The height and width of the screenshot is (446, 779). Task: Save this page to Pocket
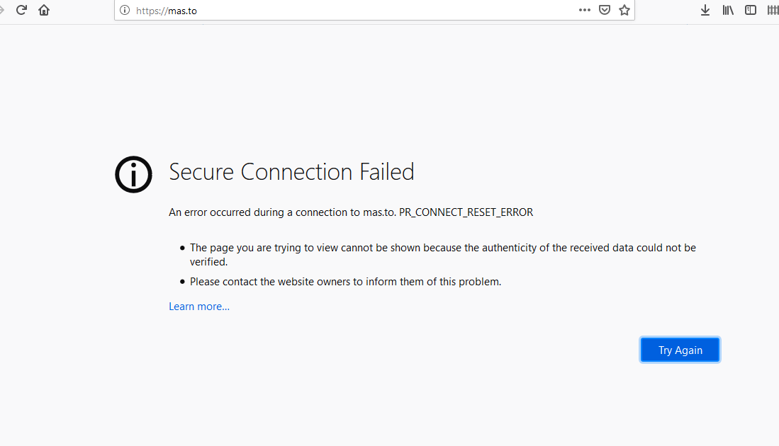click(605, 10)
